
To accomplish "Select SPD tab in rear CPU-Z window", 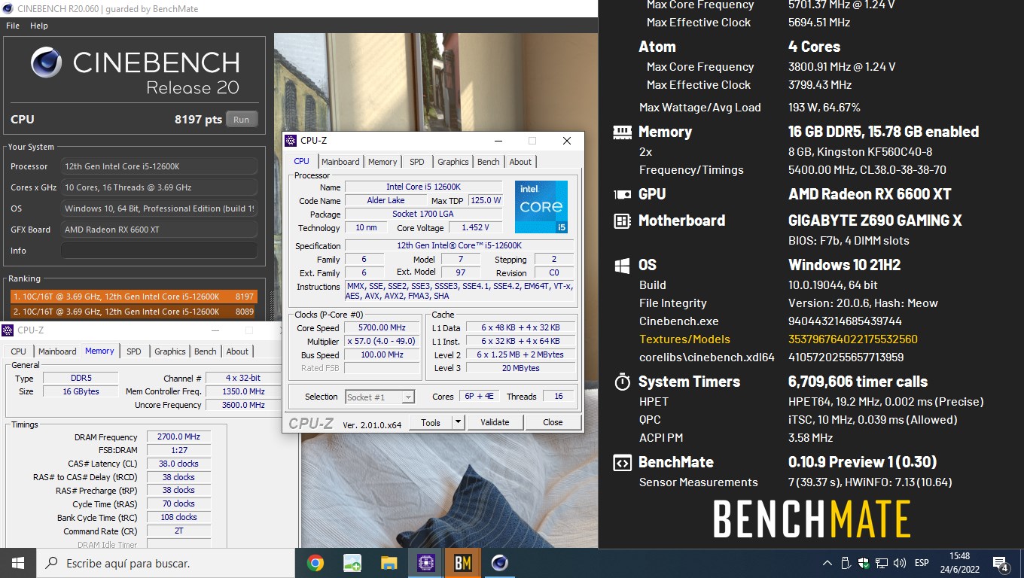I will (x=134, y=351).
